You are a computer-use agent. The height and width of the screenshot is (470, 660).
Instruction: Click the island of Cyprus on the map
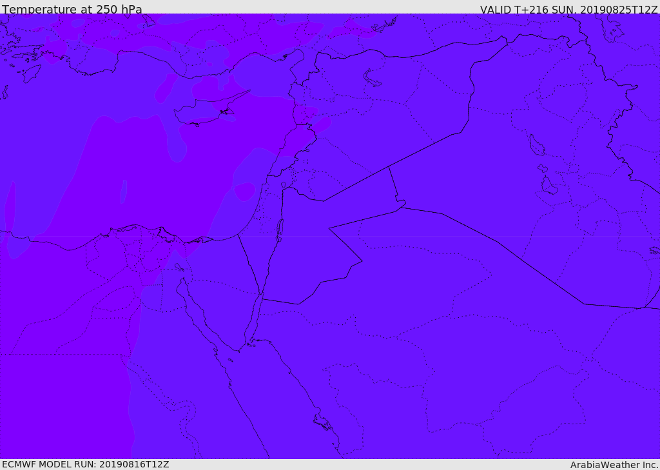pos(206,110)
